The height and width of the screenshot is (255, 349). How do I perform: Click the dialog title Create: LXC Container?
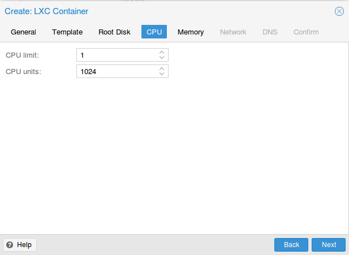tap(46, 11)
